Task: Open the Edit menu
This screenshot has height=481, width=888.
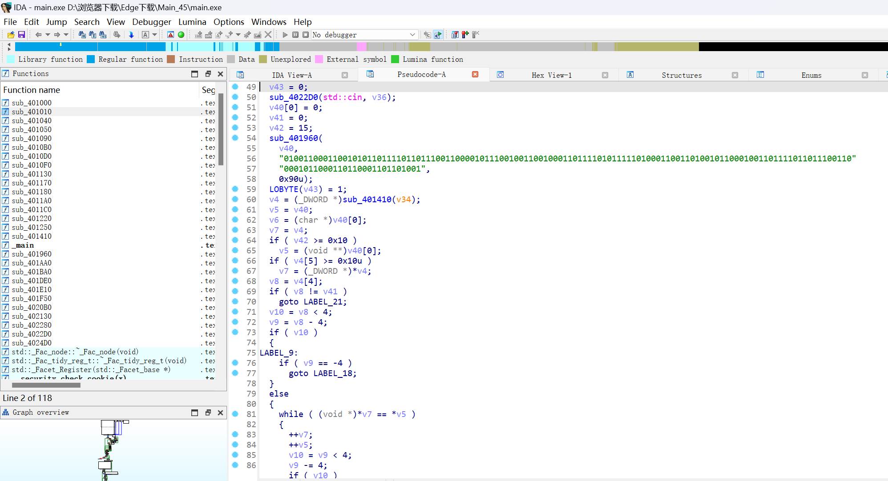Action: click(32, 22)
